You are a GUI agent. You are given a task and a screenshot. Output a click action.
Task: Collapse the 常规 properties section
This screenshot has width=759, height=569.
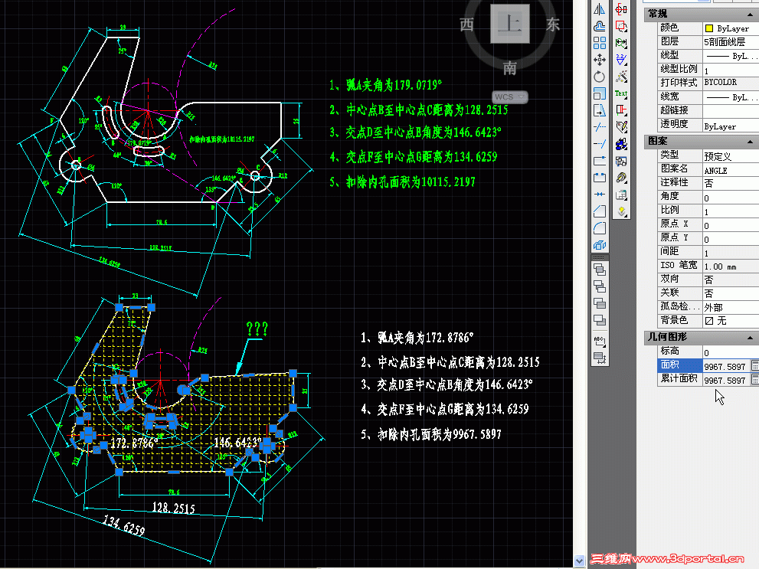749,13
